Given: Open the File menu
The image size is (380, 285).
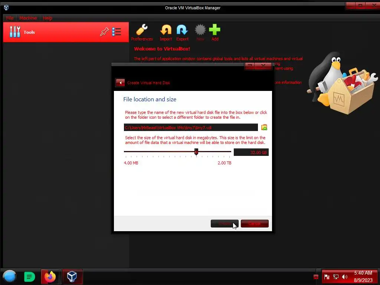Looking at the screenshot, I should (10, 18).
